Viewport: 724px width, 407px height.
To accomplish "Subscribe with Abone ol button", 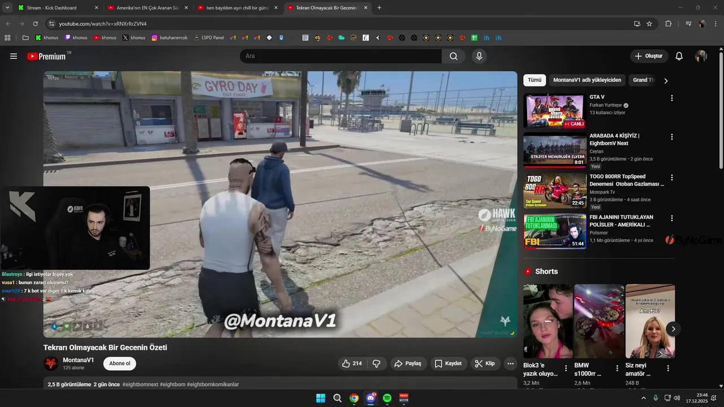I will point(119,363).
